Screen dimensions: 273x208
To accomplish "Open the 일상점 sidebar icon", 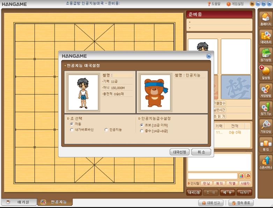I will 266,73.
